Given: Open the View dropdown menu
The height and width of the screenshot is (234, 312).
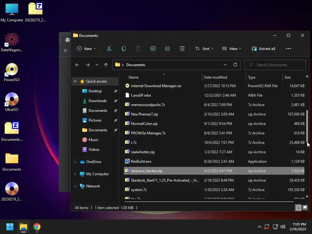Looking at the screenshot, I should pyautogui.click(x=232, y=48).
